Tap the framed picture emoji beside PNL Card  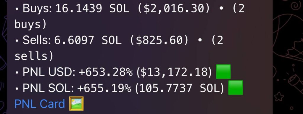(x=76, y=104)
